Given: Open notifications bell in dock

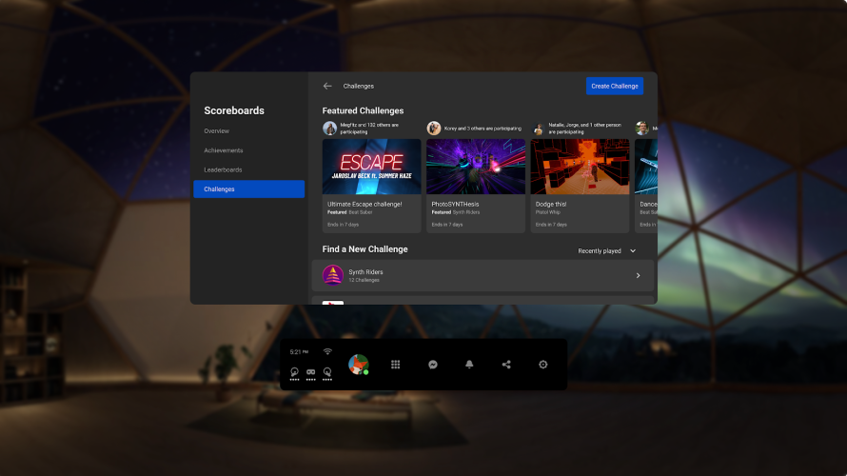Looking at the screenshot, I should point(469,365).
